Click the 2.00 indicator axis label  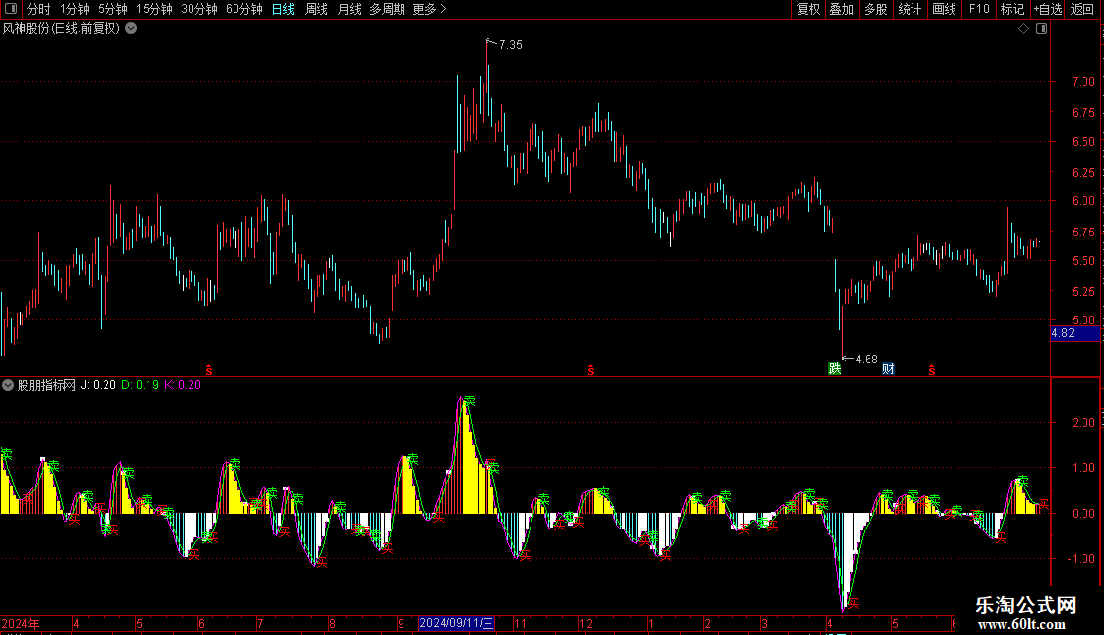1083,422
